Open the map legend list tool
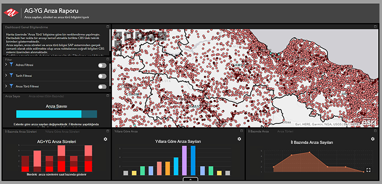The image size is (382, 184). pyautogui.click(x=128, y=36)
